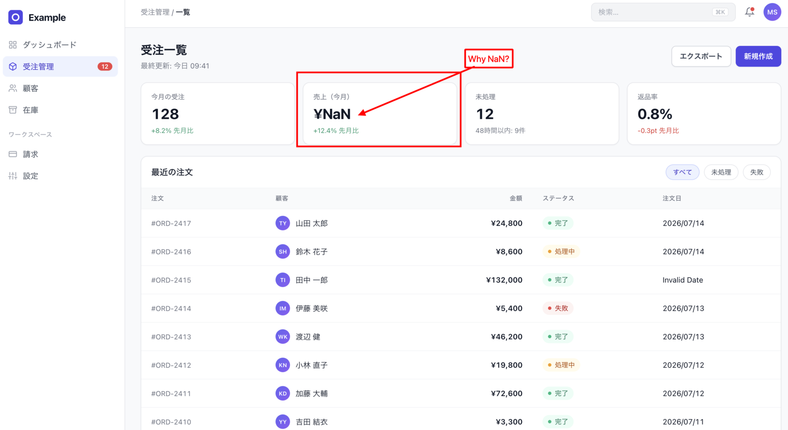
Task: Create a new order with 新規作成
Action: point(758,56)
